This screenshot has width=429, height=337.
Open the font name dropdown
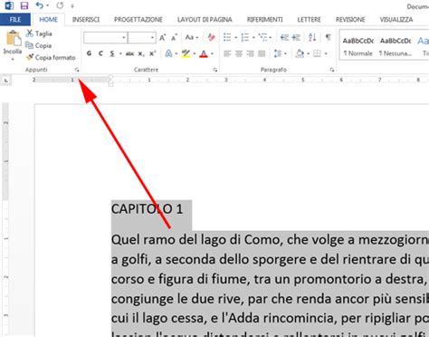tap(124, 38)
